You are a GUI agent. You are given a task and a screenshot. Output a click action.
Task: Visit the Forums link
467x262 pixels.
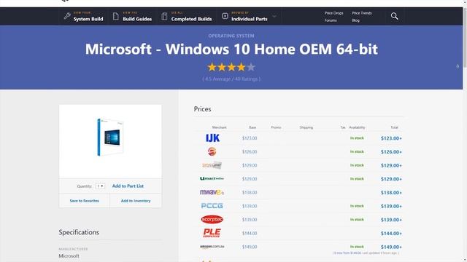point(331,20)
